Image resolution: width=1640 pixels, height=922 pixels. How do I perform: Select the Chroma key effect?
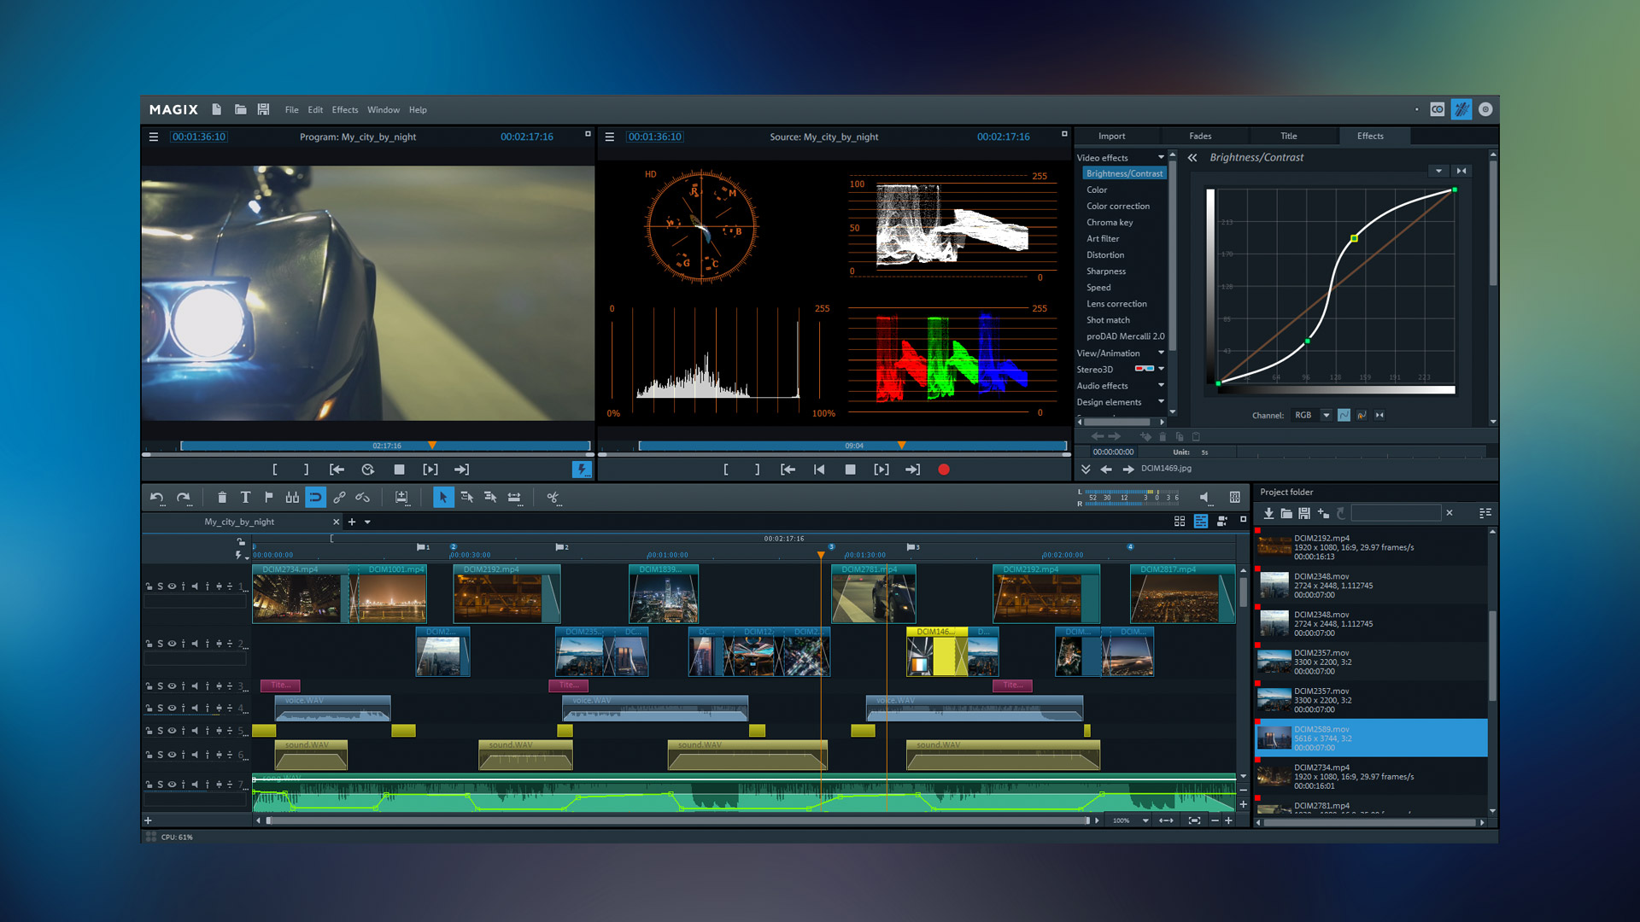point(1110,222)
